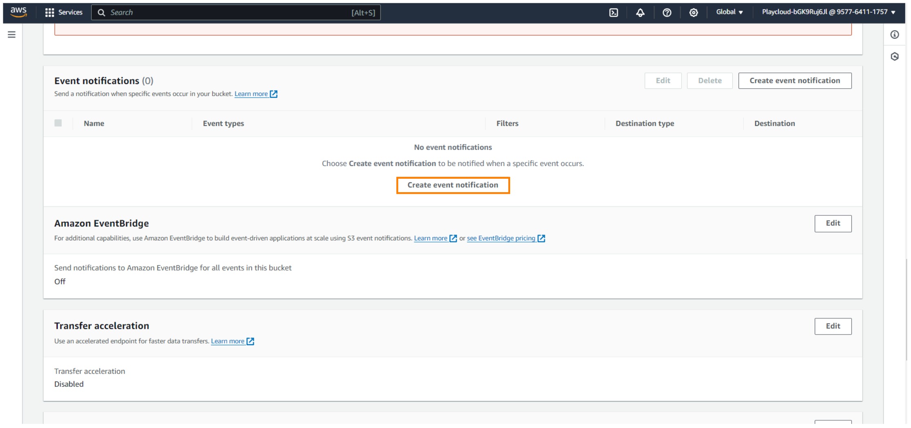Open Learn more link under Transfer acceleration
This screenshot has width=911, height=428.
(x=228, y=341)
